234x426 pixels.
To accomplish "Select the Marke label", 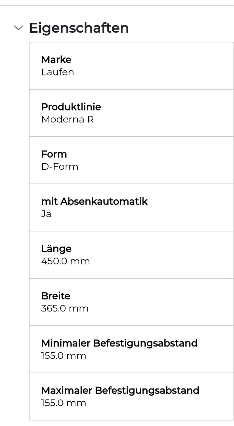I will pos(56,59).
